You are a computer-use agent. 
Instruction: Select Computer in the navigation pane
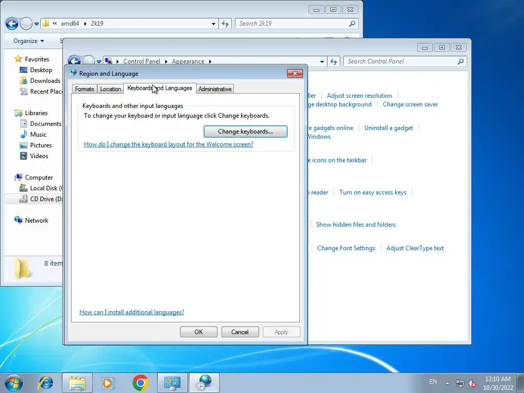tap(39, 178)
